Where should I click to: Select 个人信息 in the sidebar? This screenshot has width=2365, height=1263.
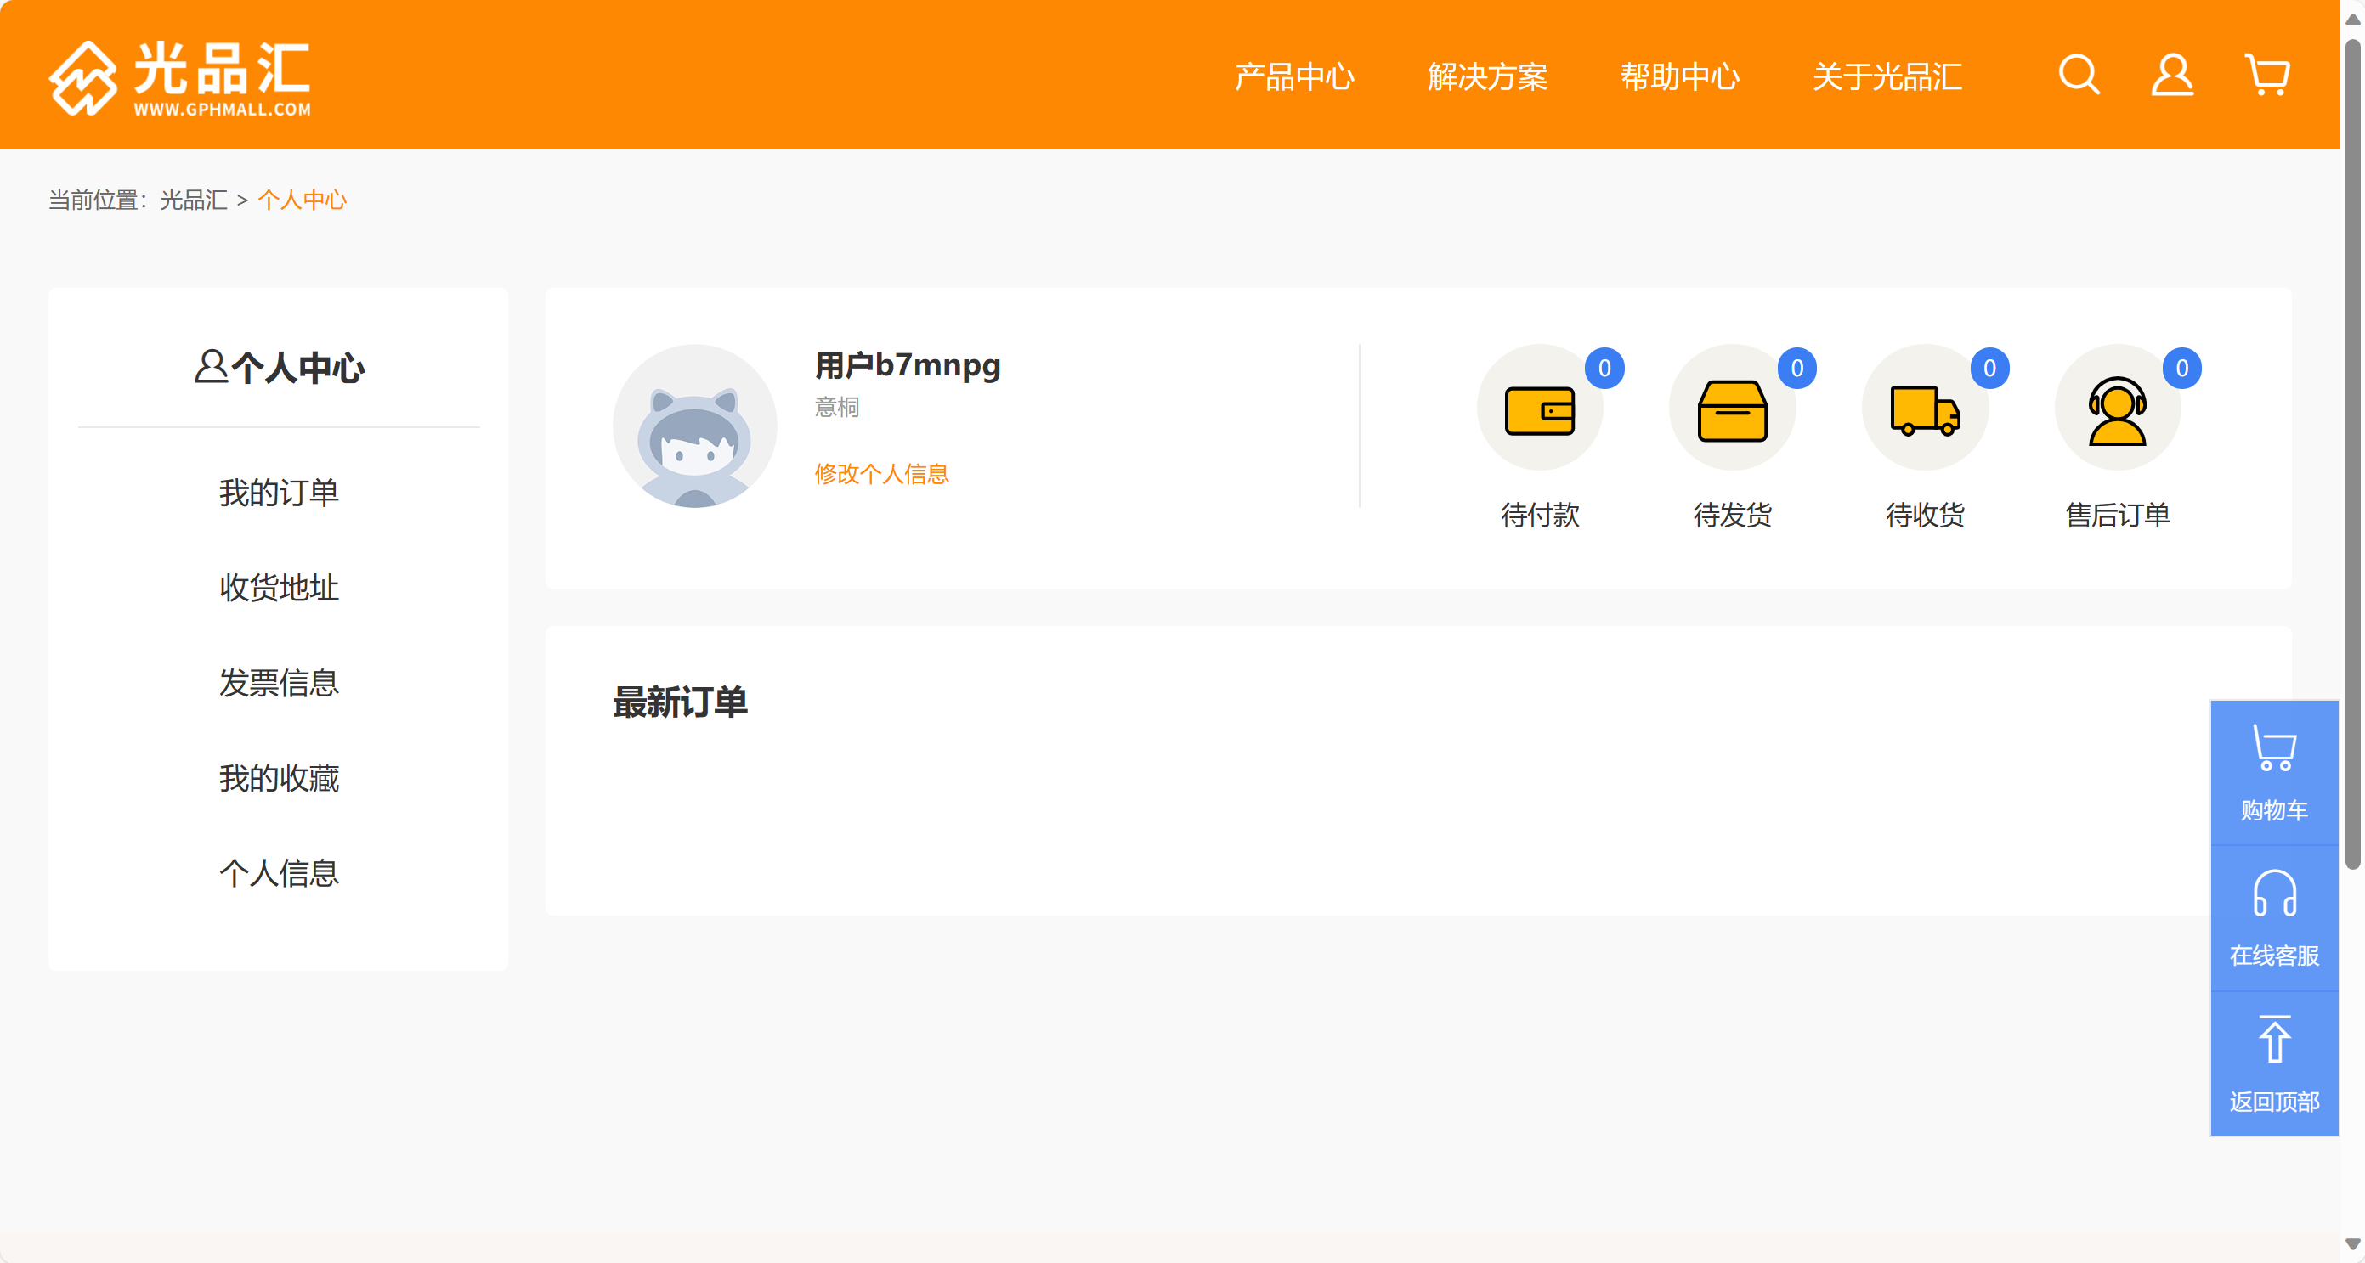tap(279, 873)
